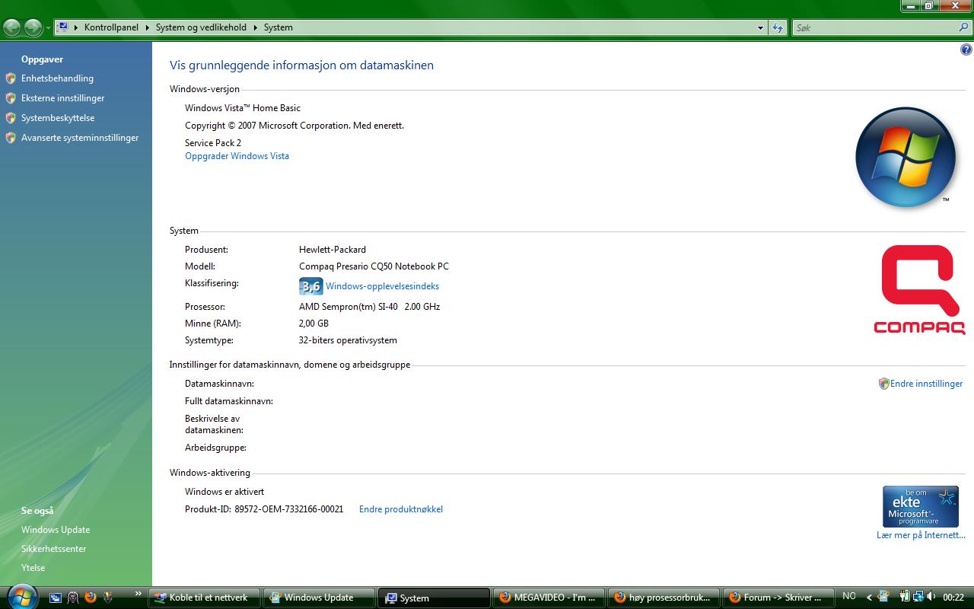Open Systembeskyttelse task link
Image resolution: width=974 pixels, height=609 pixels.
(58, 118)
